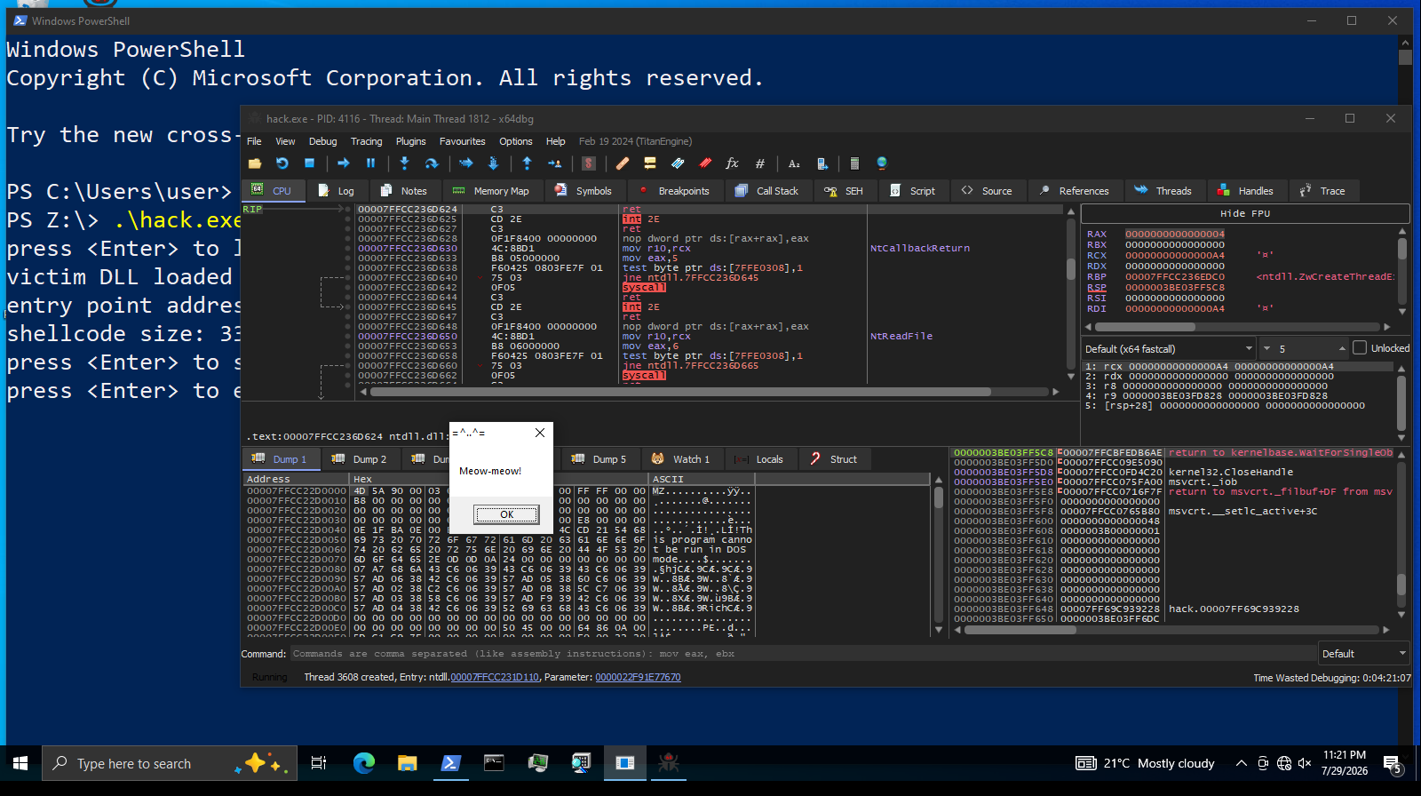Open the Labels tag icon
Viewport: 1421px width, 796px height.
[678, 163]
